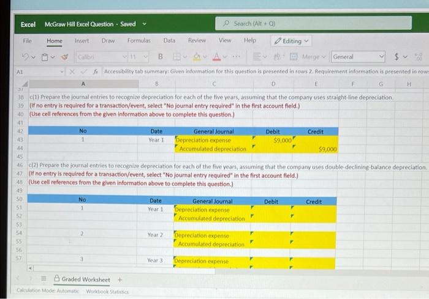Click the Excel app name
This screenshot has width=429, height=299.
coord(28,24)
